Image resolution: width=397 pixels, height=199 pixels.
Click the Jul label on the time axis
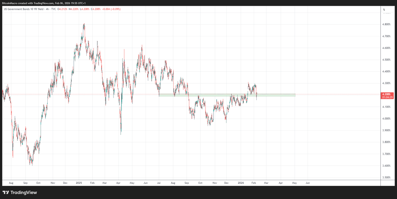pos(159,182)
